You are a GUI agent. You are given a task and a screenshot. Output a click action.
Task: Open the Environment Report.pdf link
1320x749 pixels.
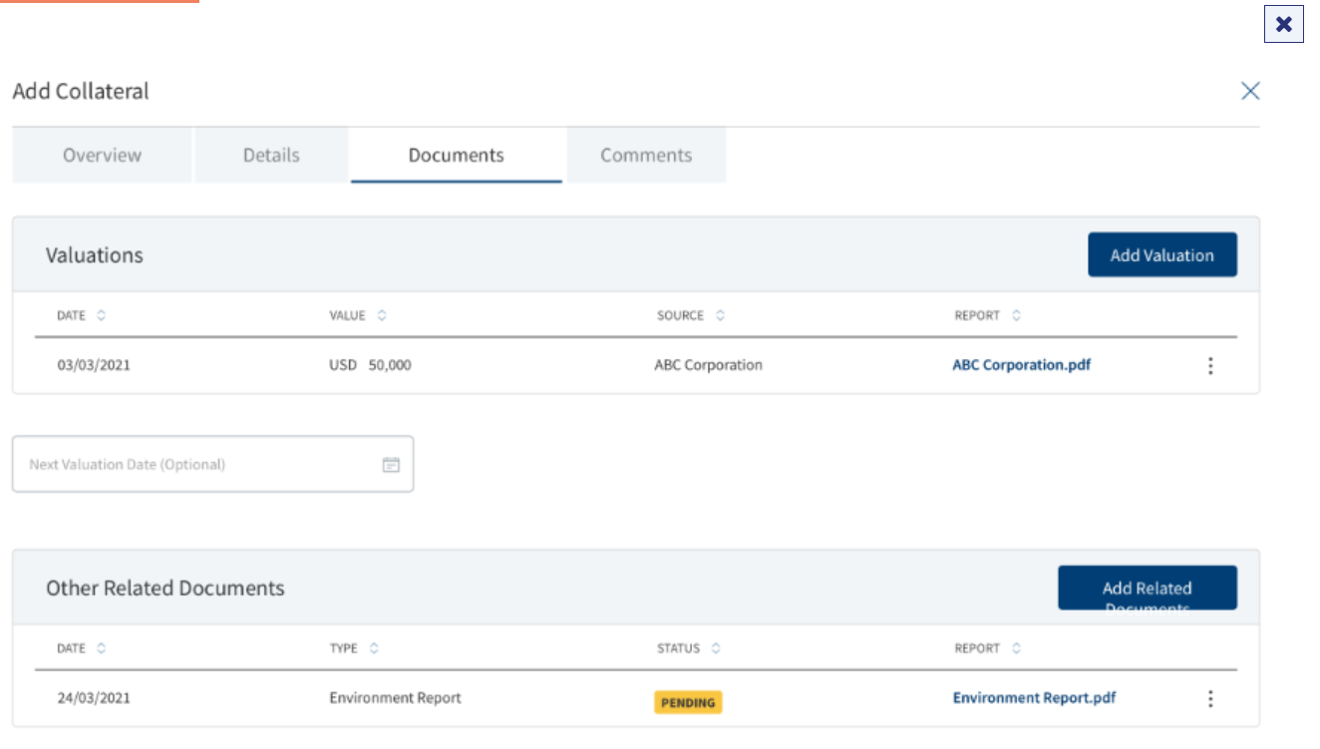pos(1034,698)
